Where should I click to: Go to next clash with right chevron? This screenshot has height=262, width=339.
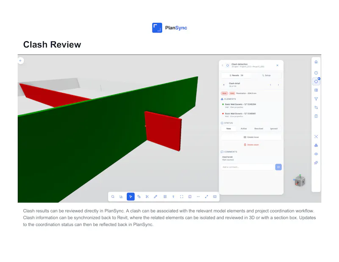pos(278,85)
